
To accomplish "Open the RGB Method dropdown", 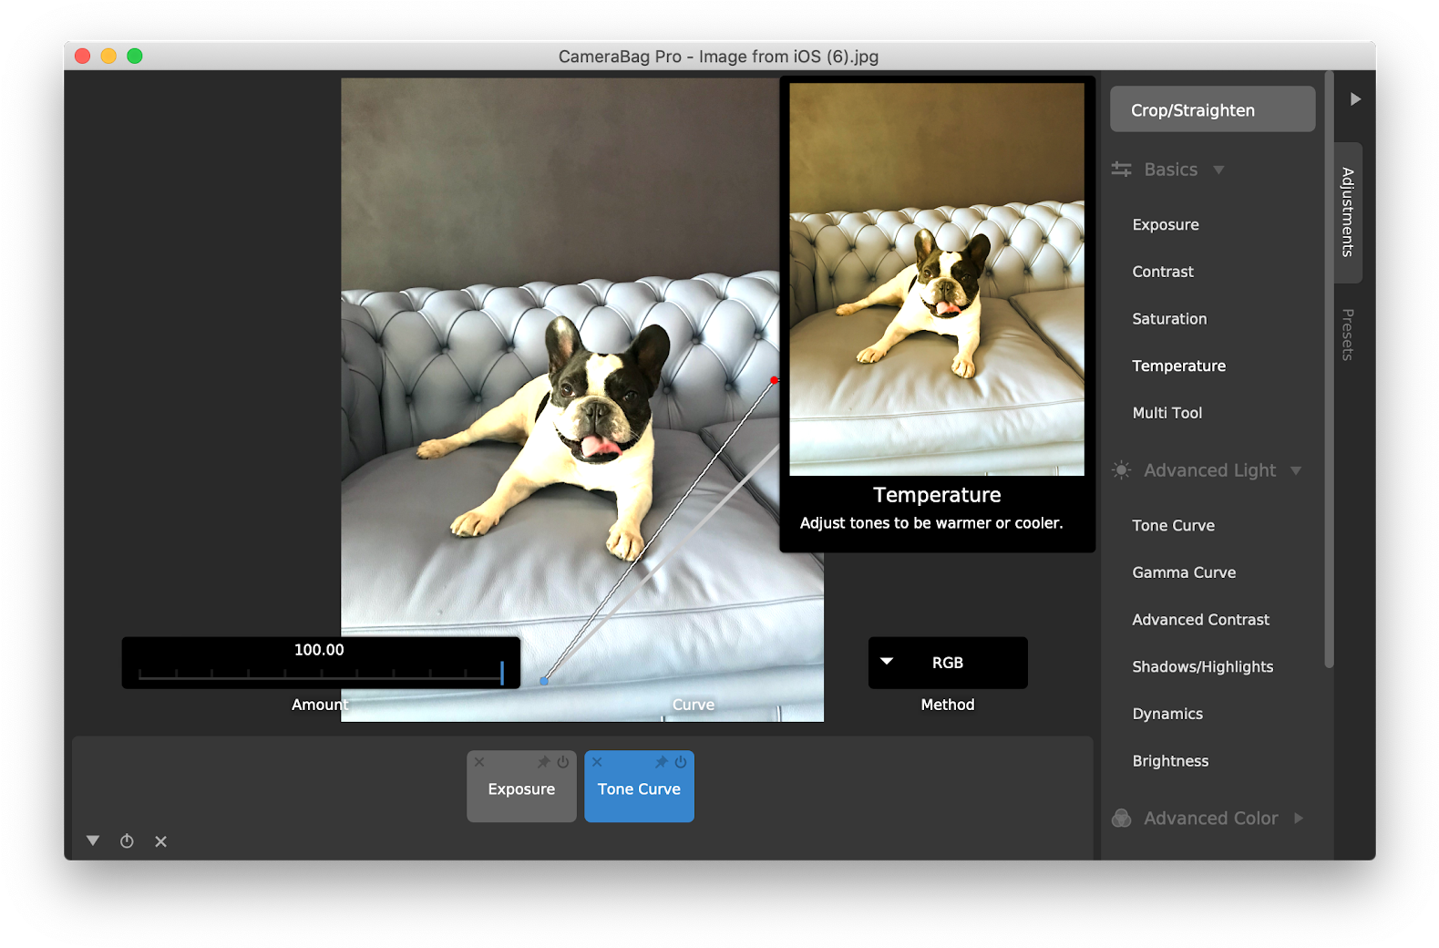I will 948,663.
